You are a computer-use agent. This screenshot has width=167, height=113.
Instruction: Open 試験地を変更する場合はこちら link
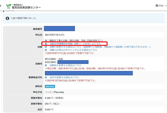65,65
